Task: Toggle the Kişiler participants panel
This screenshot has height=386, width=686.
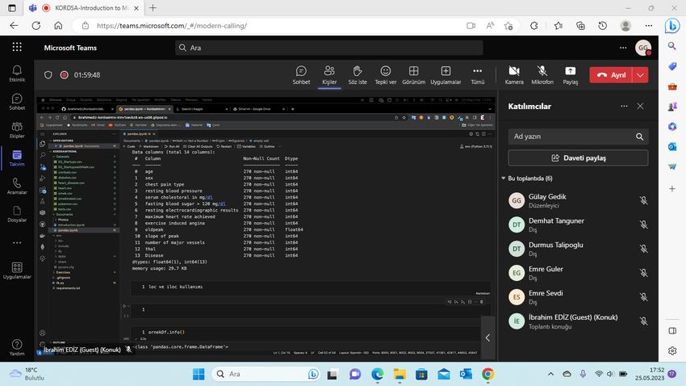Action: point(329,75)
